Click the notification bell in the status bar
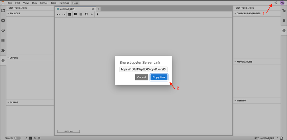This screenshot has width=287, height=140. point(282,138)
